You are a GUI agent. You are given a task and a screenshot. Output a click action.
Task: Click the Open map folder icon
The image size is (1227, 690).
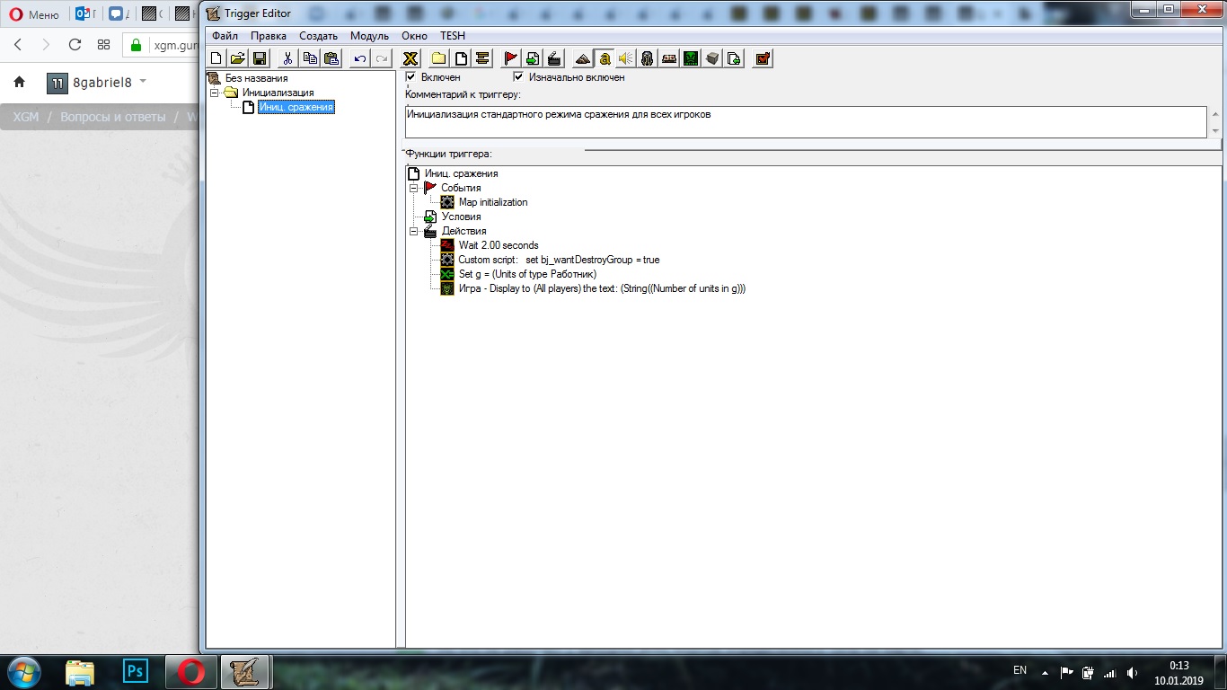pos(237,58)
